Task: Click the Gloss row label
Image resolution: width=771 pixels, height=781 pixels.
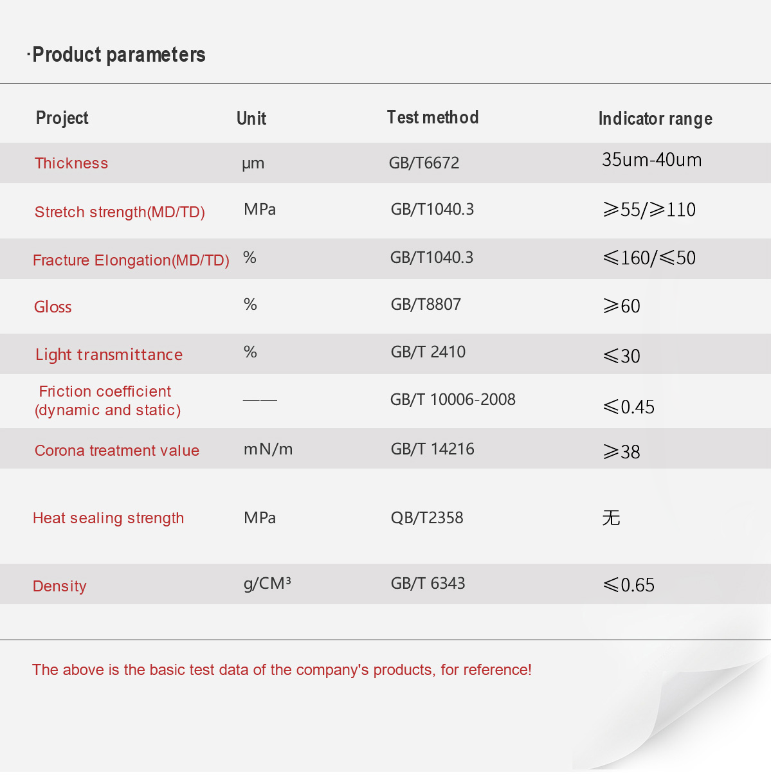Action: coord(53,307)
